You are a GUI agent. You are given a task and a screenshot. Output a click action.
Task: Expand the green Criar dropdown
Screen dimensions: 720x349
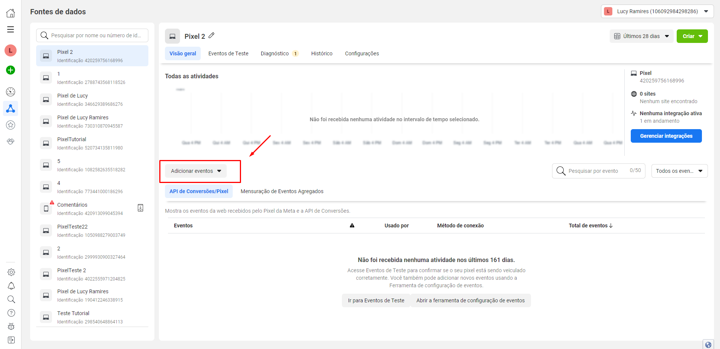coord(692,36)
